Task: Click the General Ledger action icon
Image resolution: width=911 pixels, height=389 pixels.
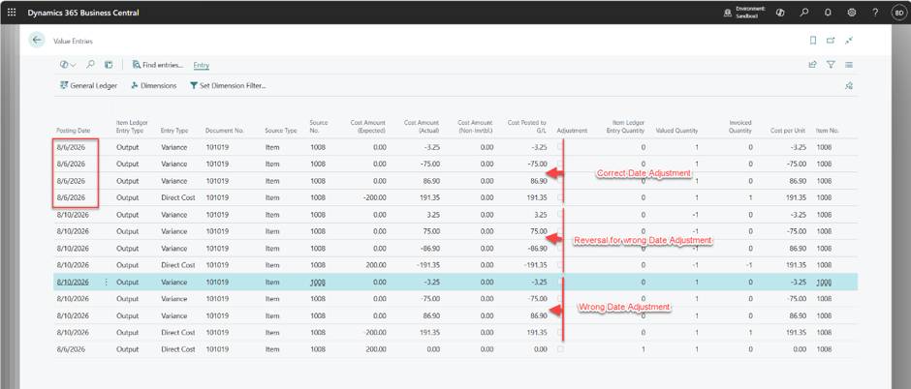Action: click(64, 85)
